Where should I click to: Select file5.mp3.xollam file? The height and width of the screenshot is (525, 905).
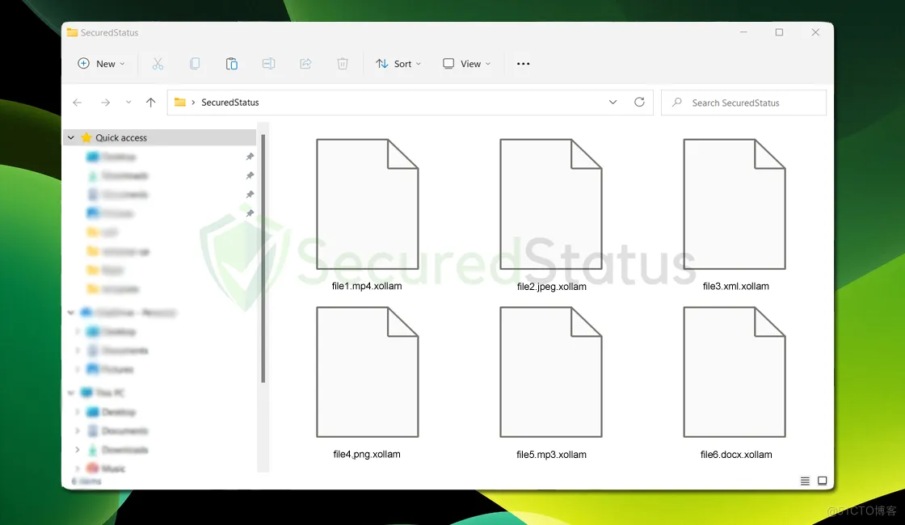551,383
